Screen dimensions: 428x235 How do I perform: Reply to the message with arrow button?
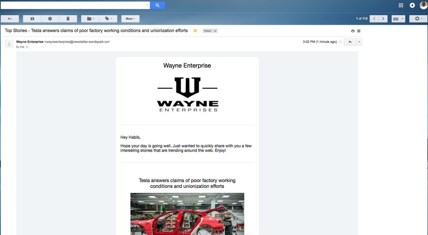coord(350,42)
